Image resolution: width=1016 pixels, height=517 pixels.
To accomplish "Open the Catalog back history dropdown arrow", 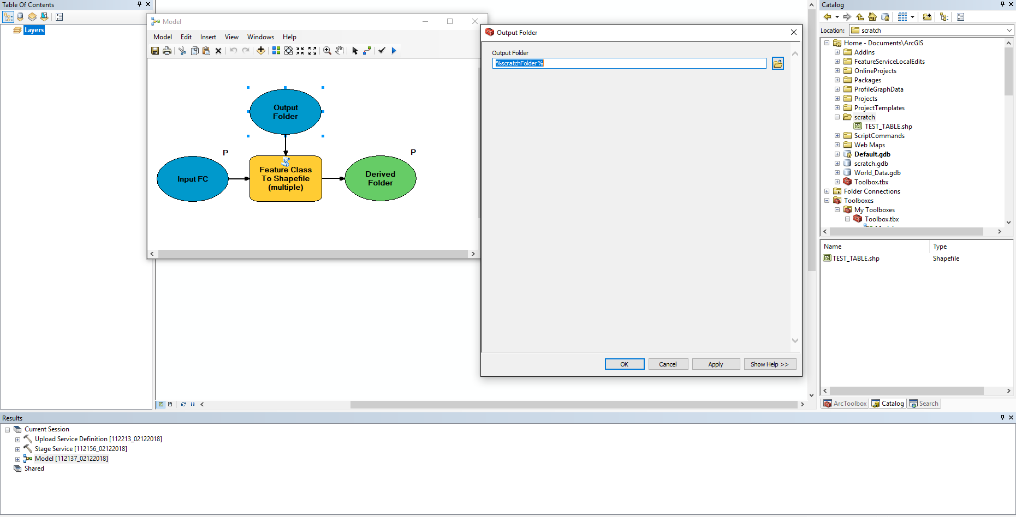I will 837,17.
